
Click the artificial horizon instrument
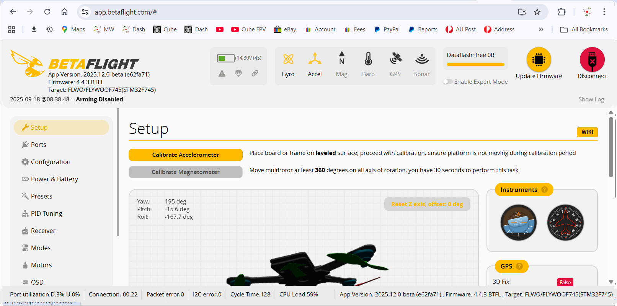(518, 222)
